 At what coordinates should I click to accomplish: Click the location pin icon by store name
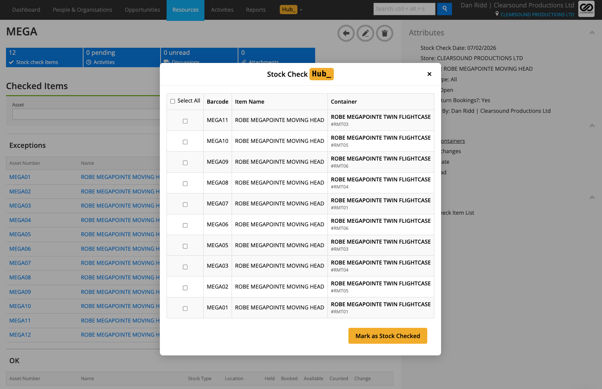click(497, 14)
